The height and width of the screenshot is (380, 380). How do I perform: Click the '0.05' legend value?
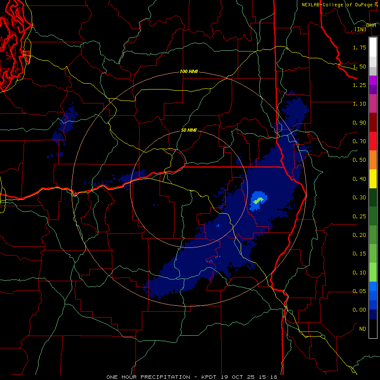(x=359, y=291)
